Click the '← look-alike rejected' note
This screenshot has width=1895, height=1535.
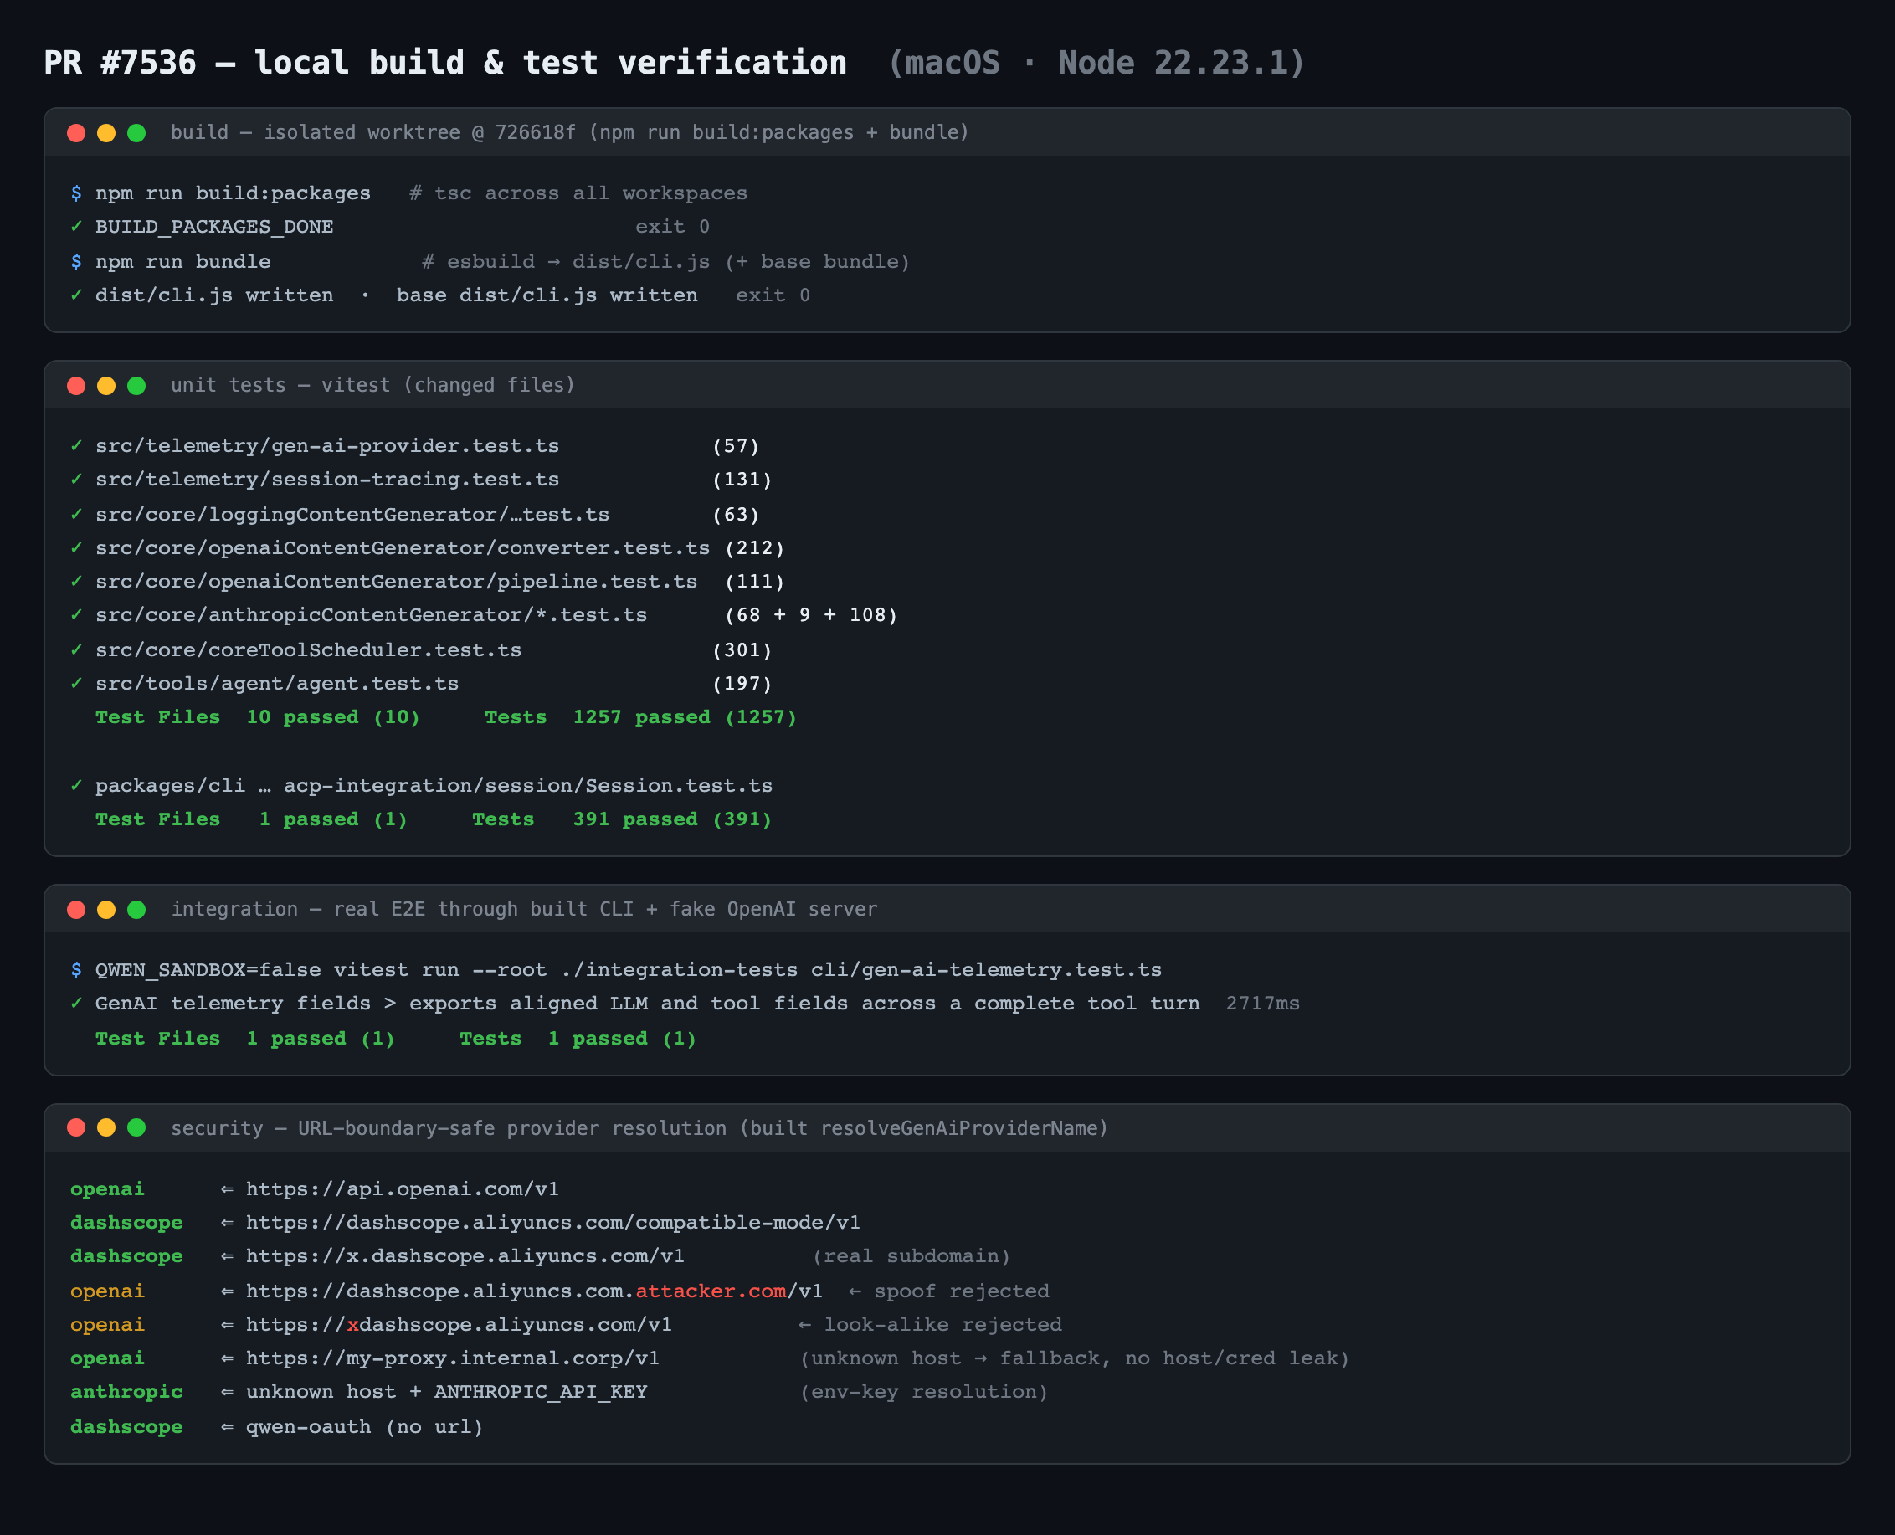(x=930, y=1326)
